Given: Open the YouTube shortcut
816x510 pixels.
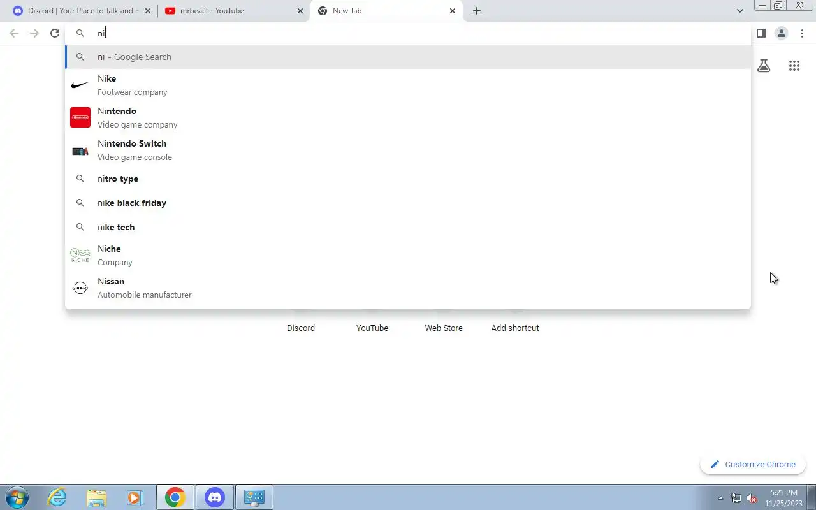Looking at the screenshot, I should click(x=372, y=328).
